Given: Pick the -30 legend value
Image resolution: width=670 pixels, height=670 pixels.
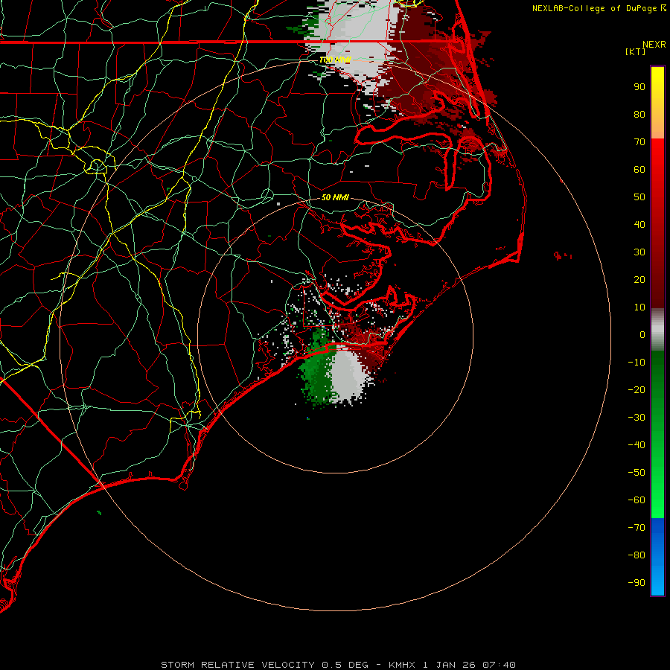Looking at the screenshot, I should click(x=636, y=418).
